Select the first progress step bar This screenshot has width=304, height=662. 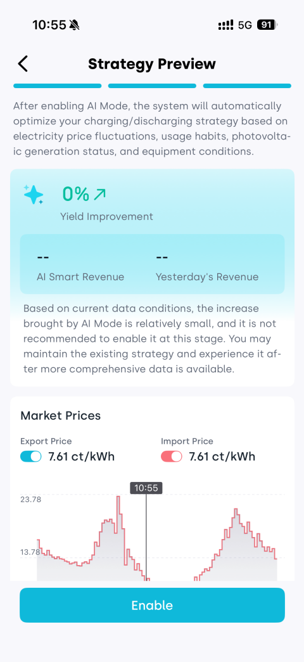(x=58, y=86)
